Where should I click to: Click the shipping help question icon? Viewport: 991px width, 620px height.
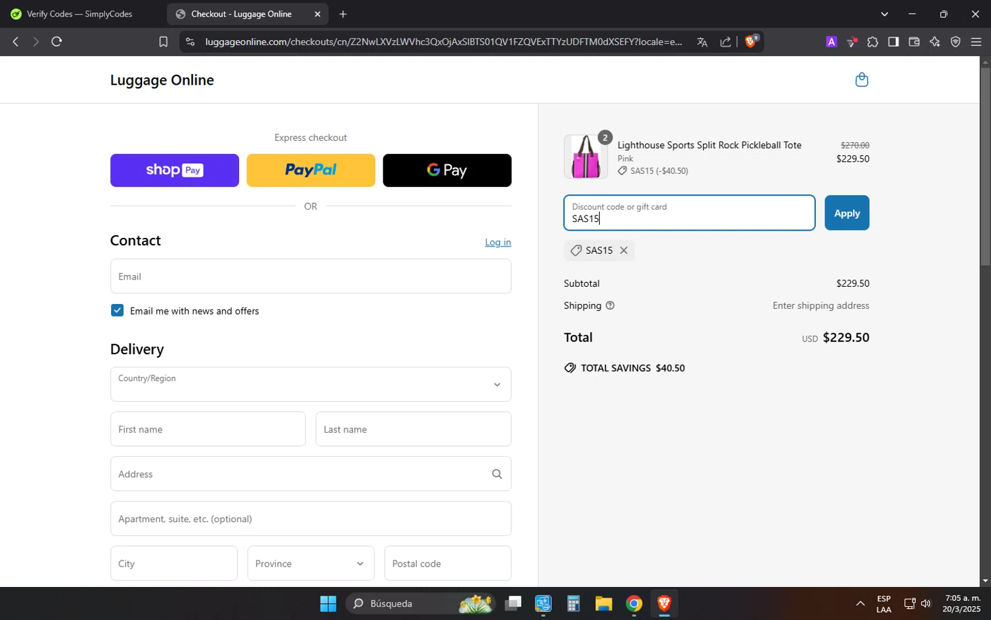(610, 305)
